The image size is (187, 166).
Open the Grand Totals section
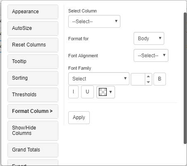click(33, 150)
